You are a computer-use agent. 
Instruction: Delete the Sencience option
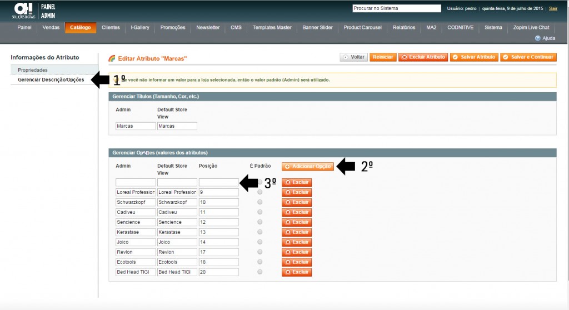tap(297, 222)
